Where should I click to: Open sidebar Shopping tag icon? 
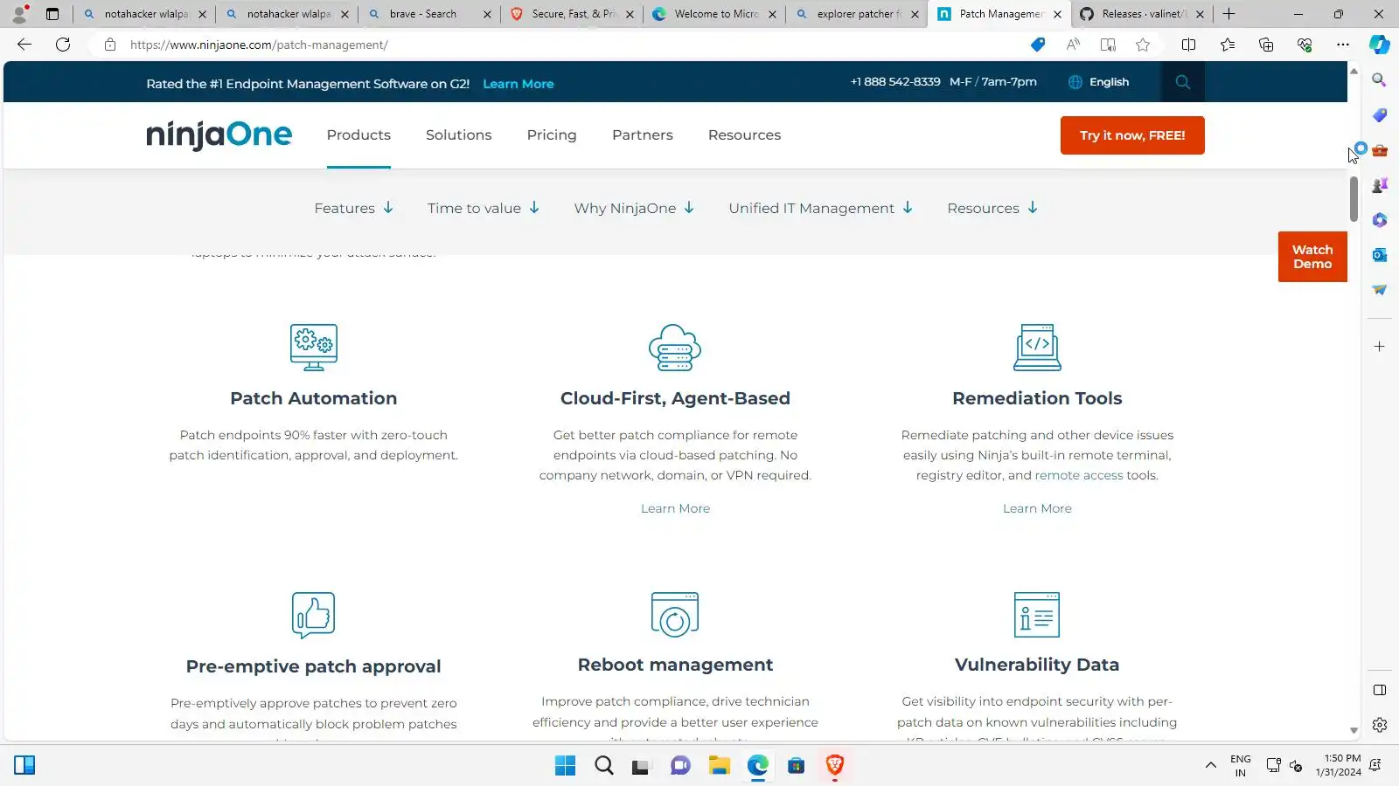pos(1380,115)
